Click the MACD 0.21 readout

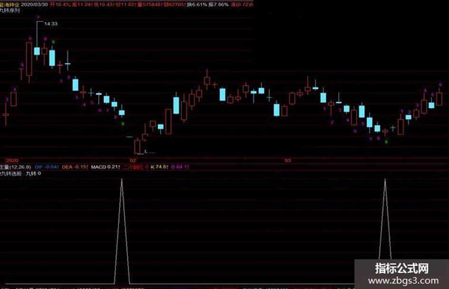[105, 167]
